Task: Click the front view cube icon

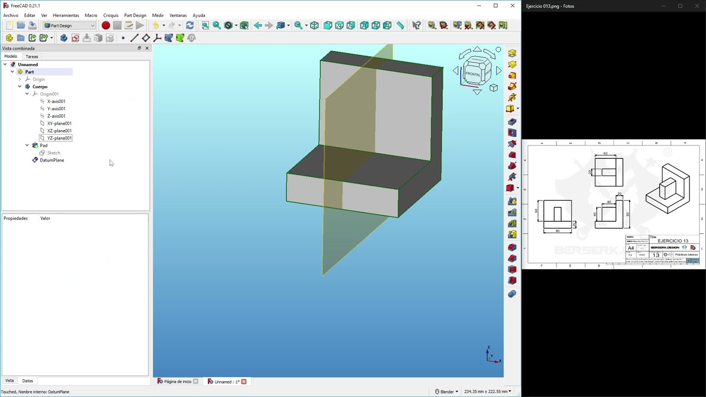Action: click(x=328, y=25)
